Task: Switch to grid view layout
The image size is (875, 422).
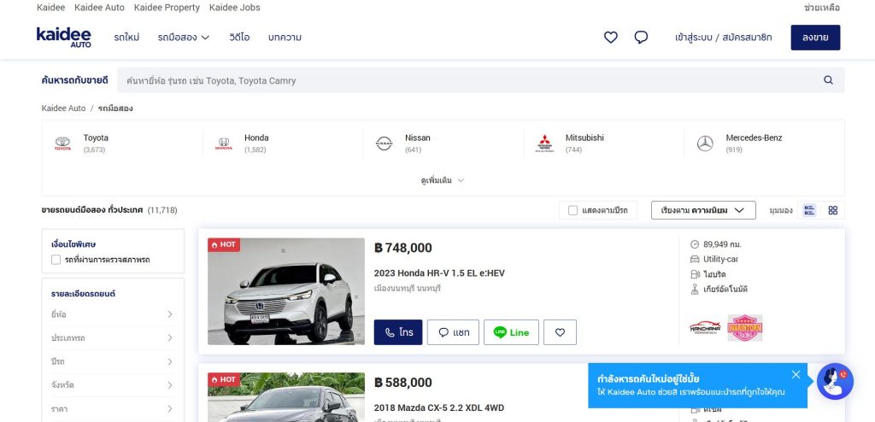Action: (833, 210)
